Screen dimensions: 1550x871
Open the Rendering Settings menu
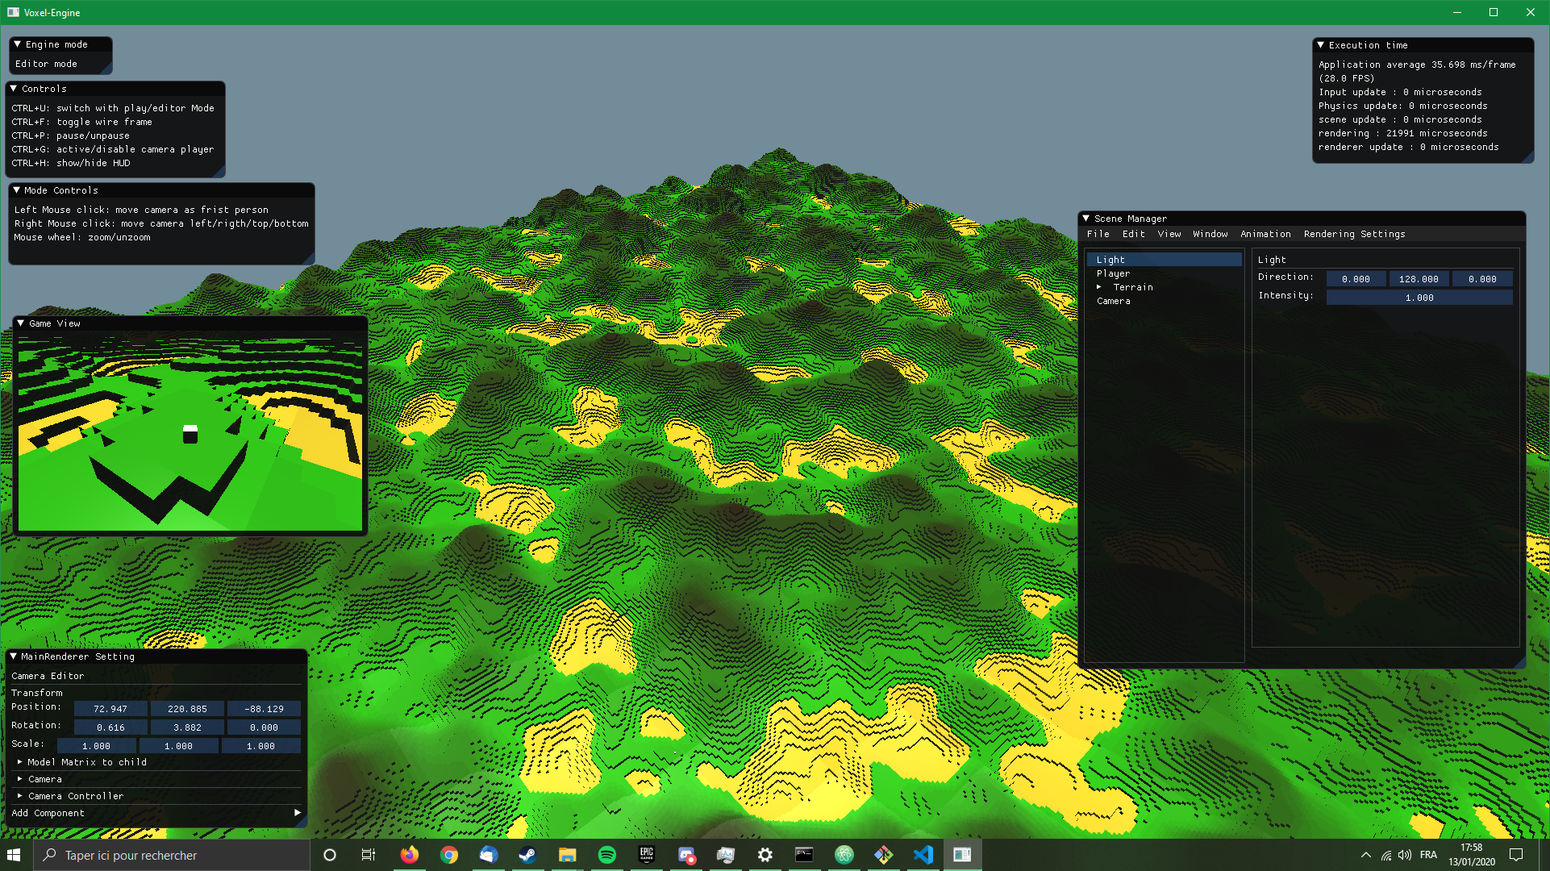(1354, 234)
